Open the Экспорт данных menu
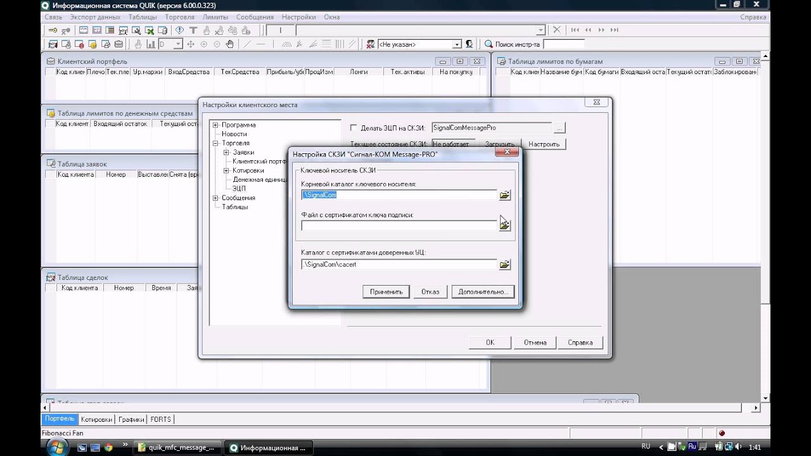 [96, 17]
